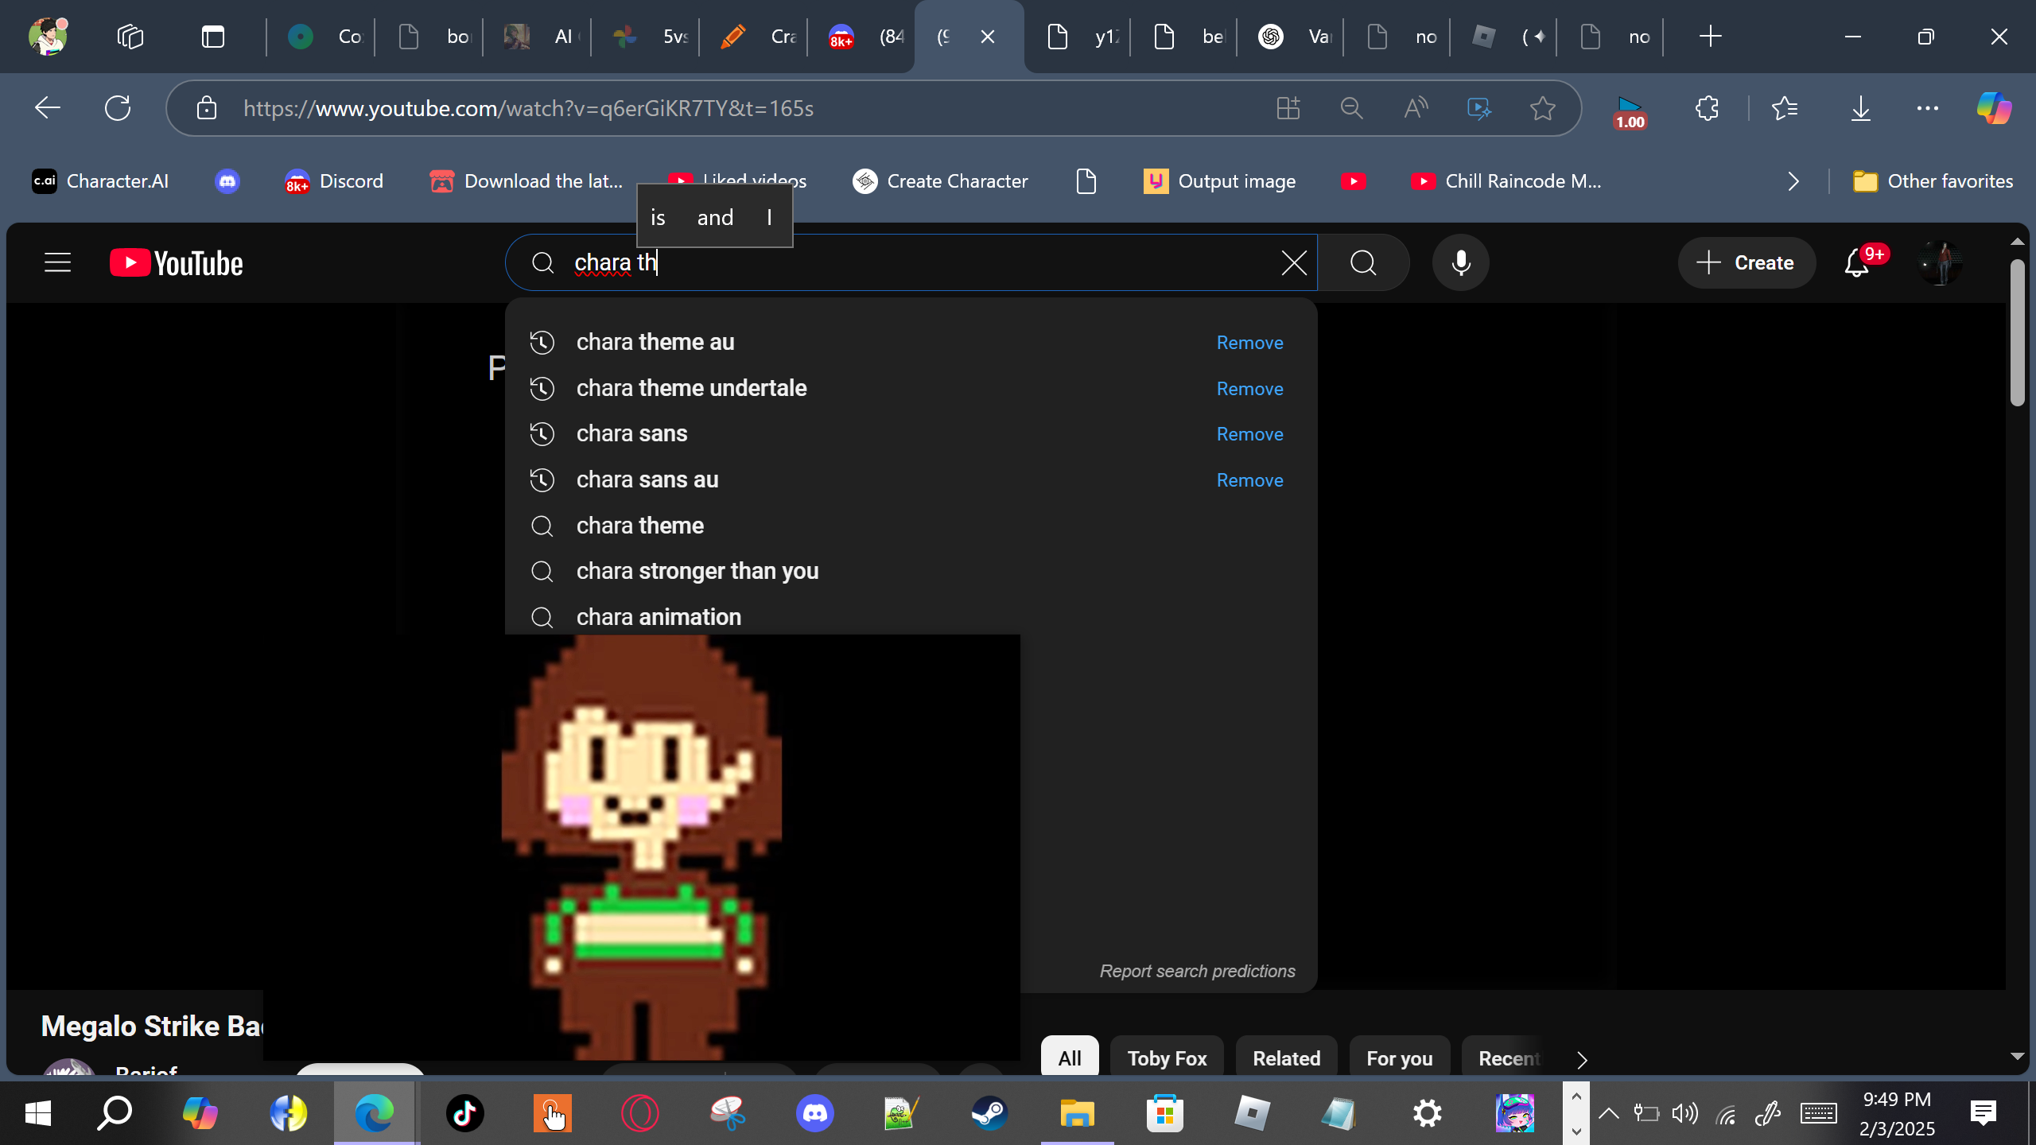Open the YouTube guide hamburger menu
The image size is (2036, 1145).
pos(57,262)
